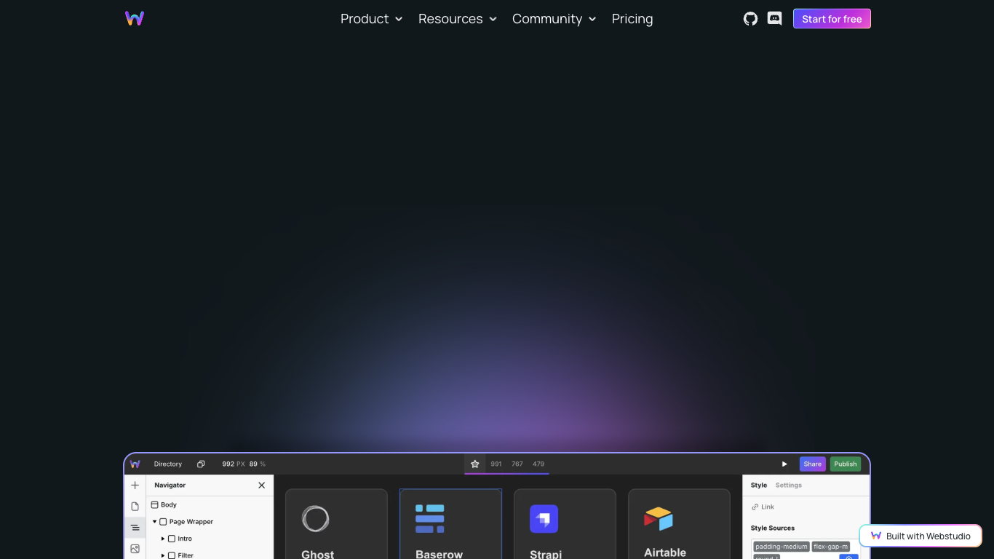
Task: Expand the Intro tree item
Action: (163, 539)
